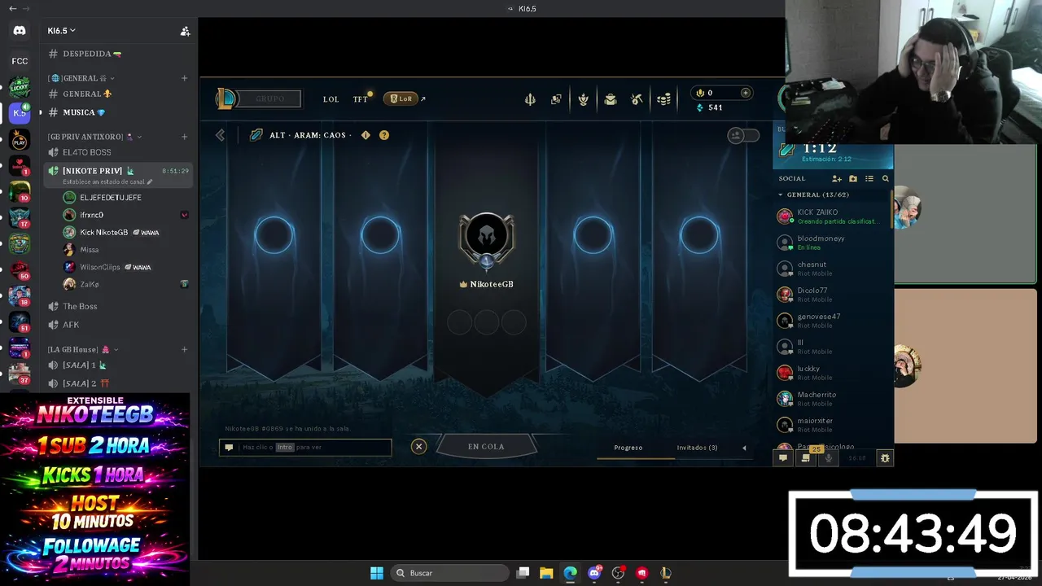Click Windows Start button
This screenshot has width=1042, height=586.
pos(377,573)
